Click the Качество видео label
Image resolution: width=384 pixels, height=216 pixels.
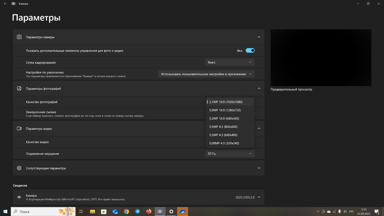pos(37,142)
